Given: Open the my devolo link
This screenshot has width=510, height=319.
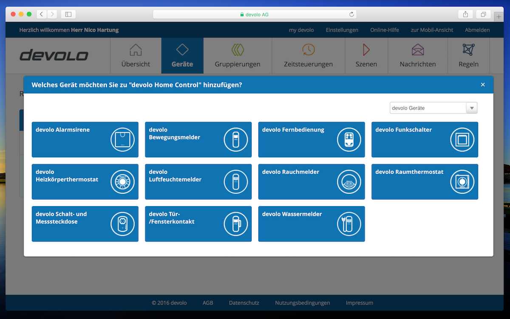Looking at the screenshot, I should tap(301, 30).
